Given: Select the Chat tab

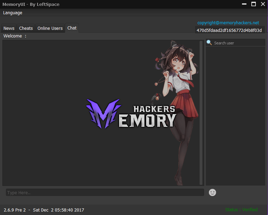Looking at the screenshot, I should pyautogui.click(x=72, y=28).
